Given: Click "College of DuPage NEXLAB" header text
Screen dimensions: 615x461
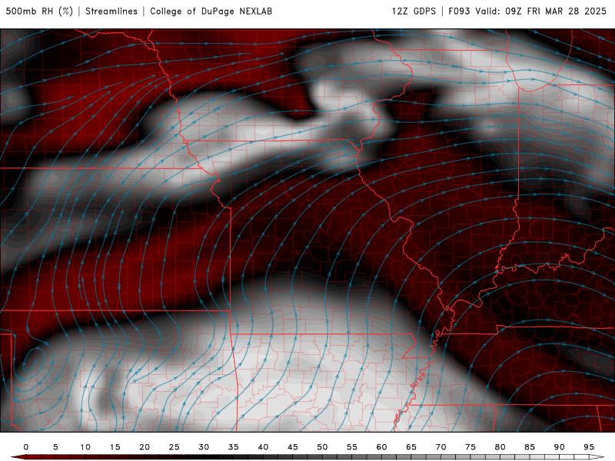Looking at the screenshot, I should pyautogui.click(x=211, y=11).
